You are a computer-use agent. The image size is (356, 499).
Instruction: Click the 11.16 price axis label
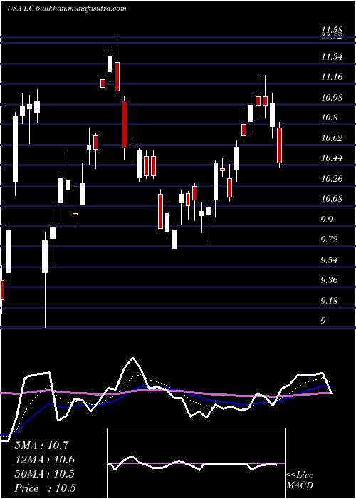332,77
